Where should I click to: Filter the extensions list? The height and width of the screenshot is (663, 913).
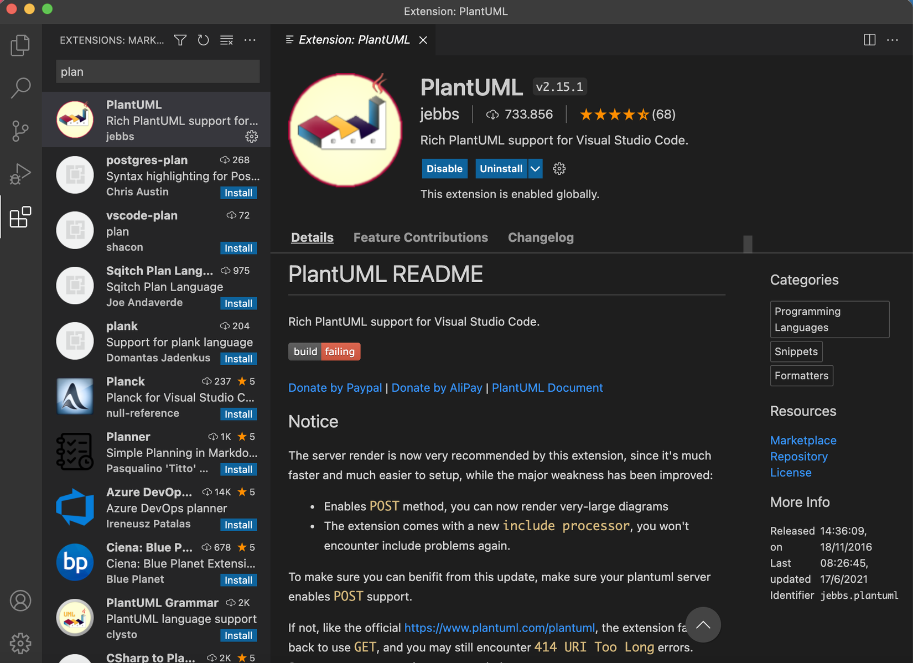pos(180,40)
